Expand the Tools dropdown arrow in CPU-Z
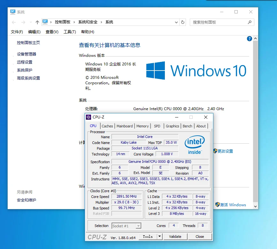 pos(159,236)
